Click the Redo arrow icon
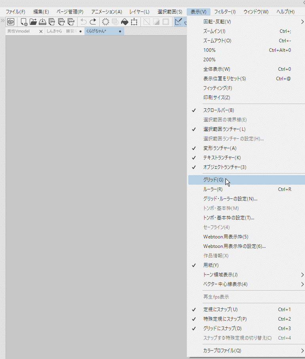 click(x=93, y=22)
